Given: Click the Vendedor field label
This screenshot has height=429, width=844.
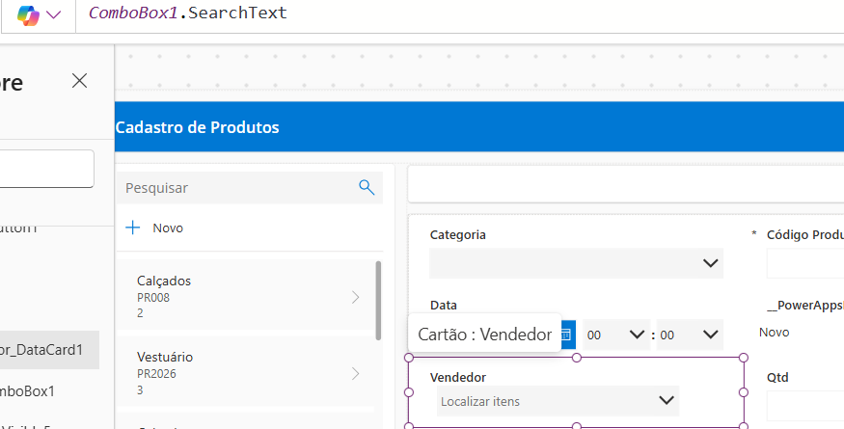Looking at the screenshot, I should [x=458, y=377].
